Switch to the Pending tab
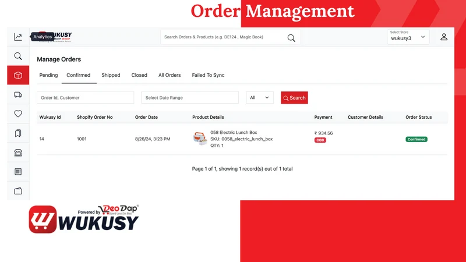 click(48, 75)
